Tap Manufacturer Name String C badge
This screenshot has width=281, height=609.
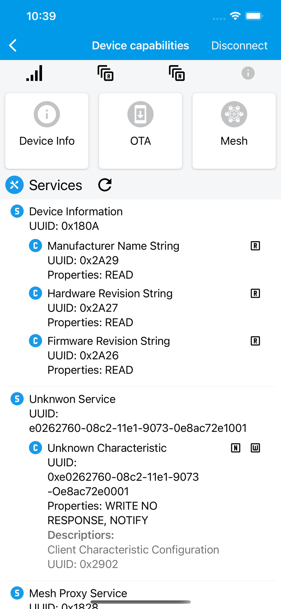(36, 245)
